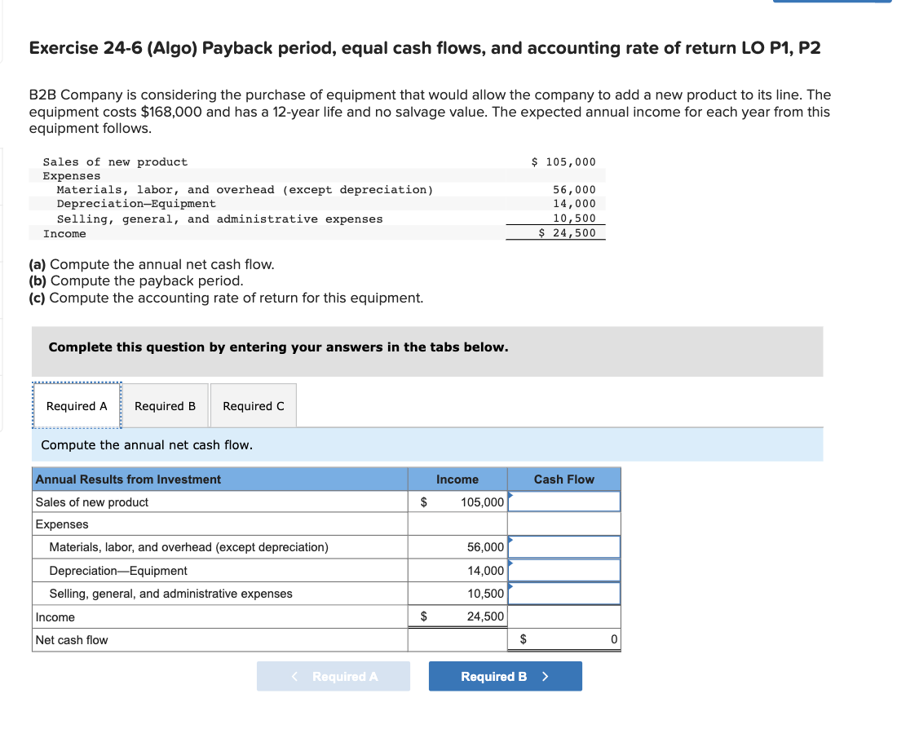Image resolution: width=897 pixels, height=729 pixels.
Task: Switch to the Required C tab
Action: click(253, 405)
